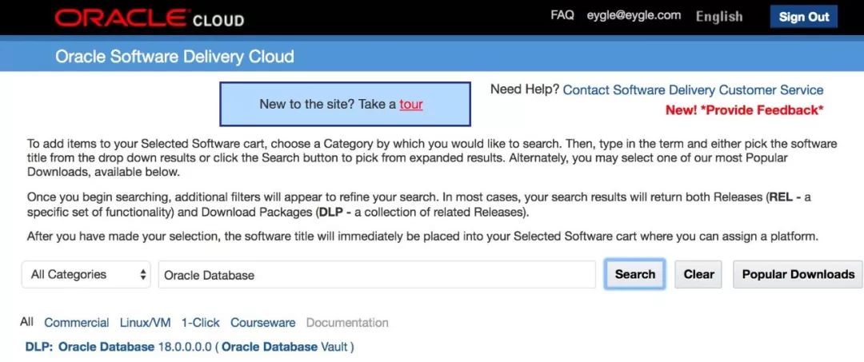Take the site tour link
This screenshot has width=864, height=362.
(411, 104)
